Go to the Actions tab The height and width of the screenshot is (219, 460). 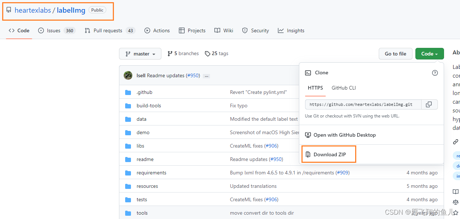[157, 30]
